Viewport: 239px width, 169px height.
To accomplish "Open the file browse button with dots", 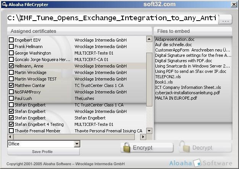I will click(225, 19).
